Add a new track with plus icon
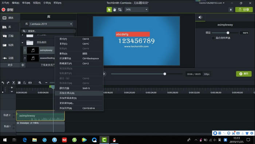 [12, 87]
